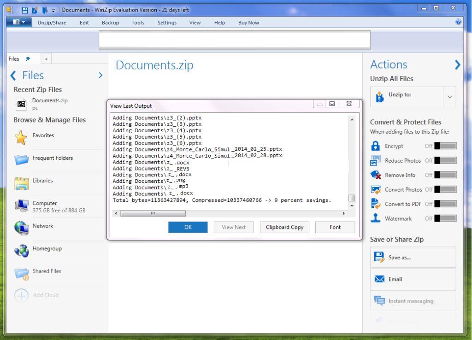Expand the Files pane forward chevron
The height and width of the screenshot is (340, 472).
[100, 75]
